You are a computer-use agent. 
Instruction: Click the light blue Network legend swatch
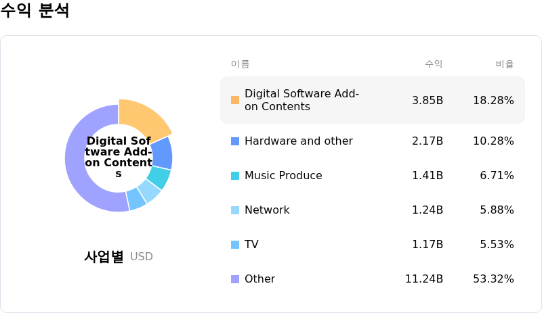point(235,210)
